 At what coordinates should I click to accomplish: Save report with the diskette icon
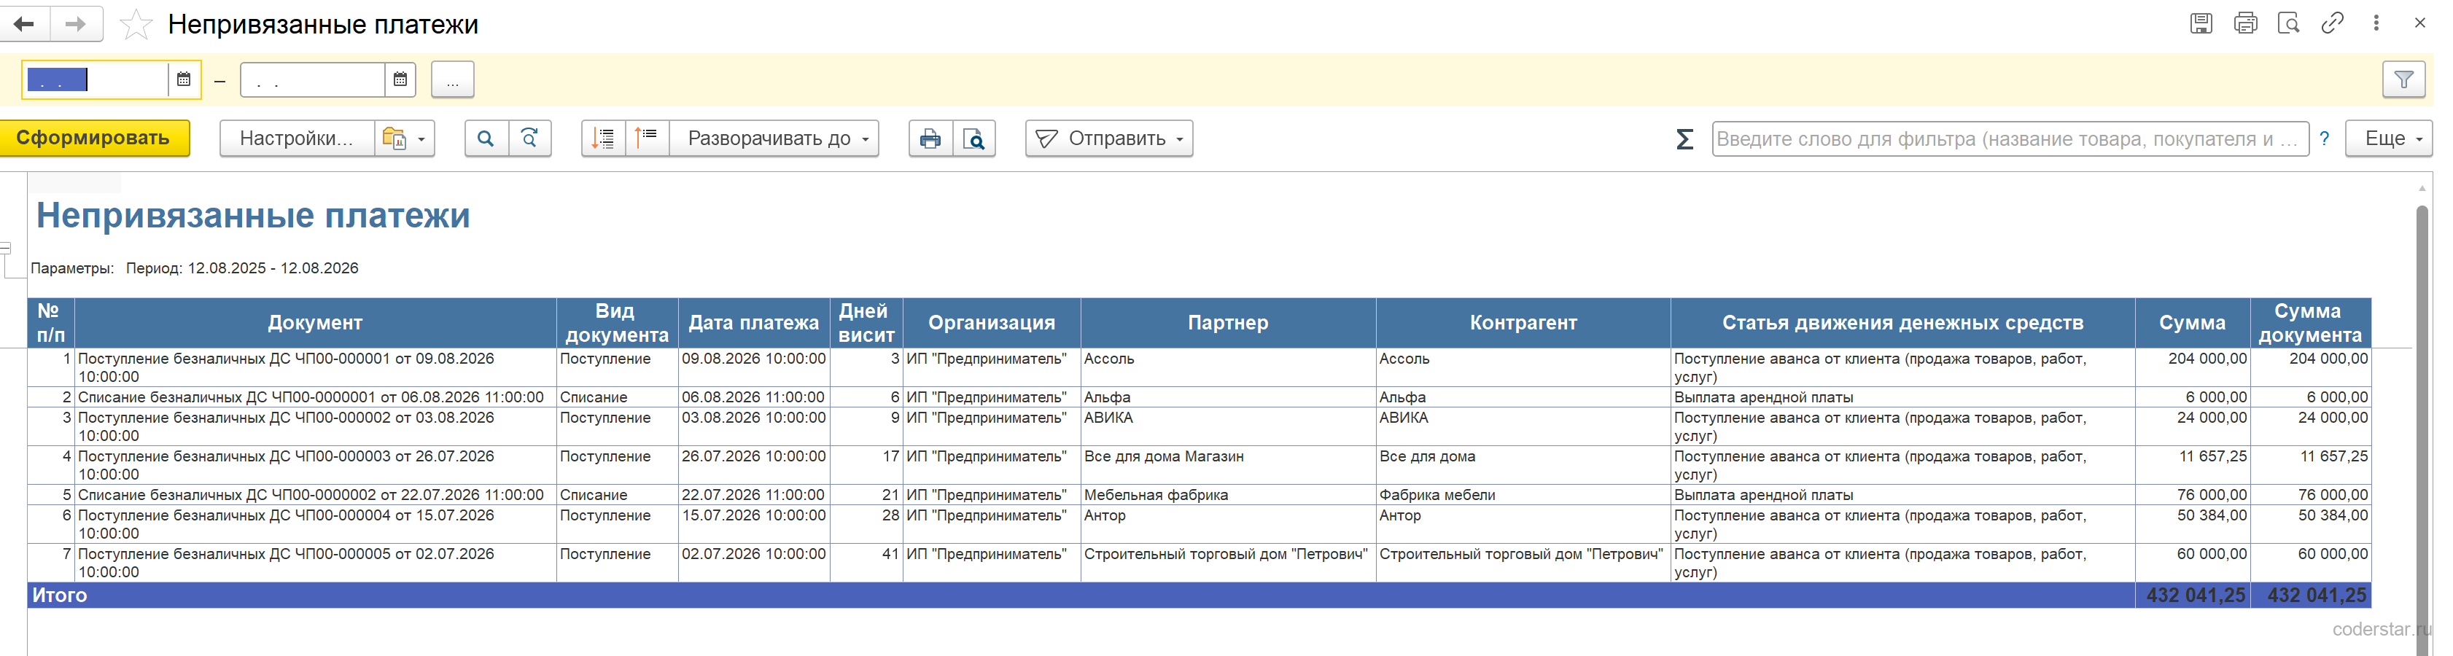(2201, 24)
